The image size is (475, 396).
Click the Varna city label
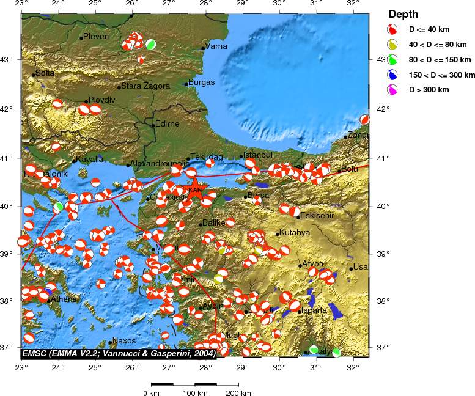point(216,46)
